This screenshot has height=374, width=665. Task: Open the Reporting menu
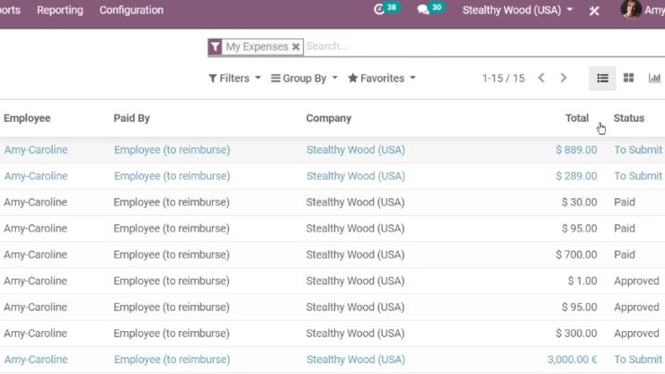click(x=60, y=10)
